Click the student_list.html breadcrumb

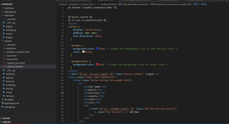tap(108, 4)
